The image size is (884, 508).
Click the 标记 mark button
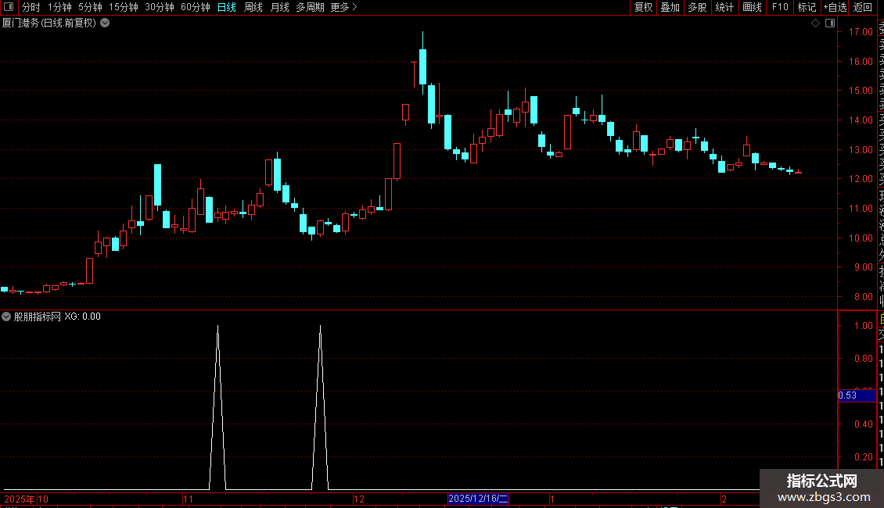coord(807,7)
